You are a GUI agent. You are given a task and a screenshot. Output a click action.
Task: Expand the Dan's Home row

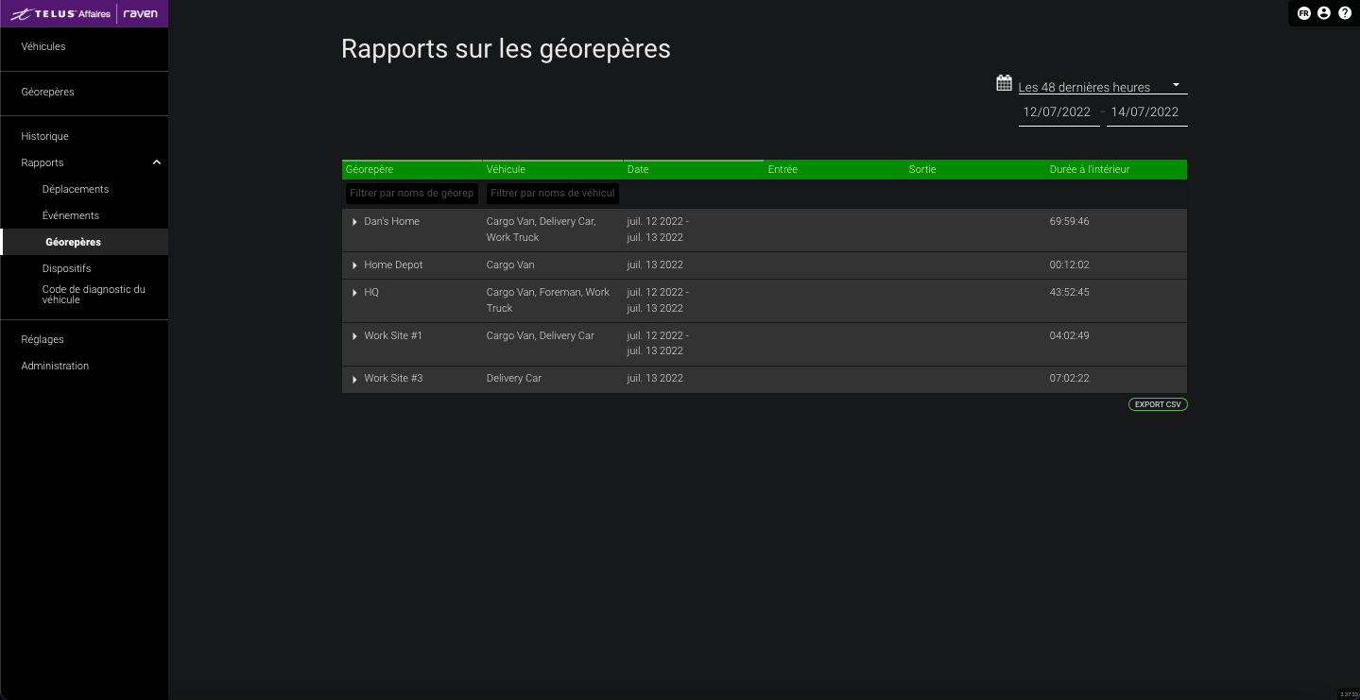coord(354,222)
